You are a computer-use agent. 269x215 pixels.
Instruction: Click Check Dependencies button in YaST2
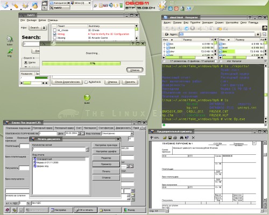click(67, 82)
